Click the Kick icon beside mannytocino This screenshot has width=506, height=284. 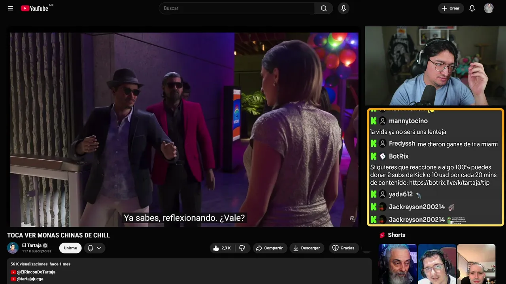(x=374, y=121)
